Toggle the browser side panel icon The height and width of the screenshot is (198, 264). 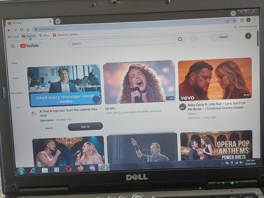[x=242, y=20]
